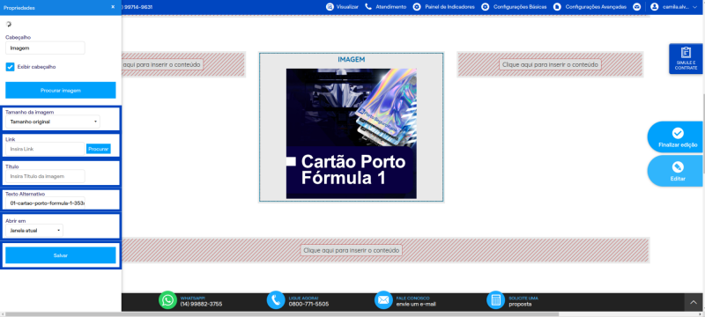Viewport: 705px width, 317px height.
Task: Click the WhatsApp number (14) 99882-3755
Action: (x=201, y=304)
